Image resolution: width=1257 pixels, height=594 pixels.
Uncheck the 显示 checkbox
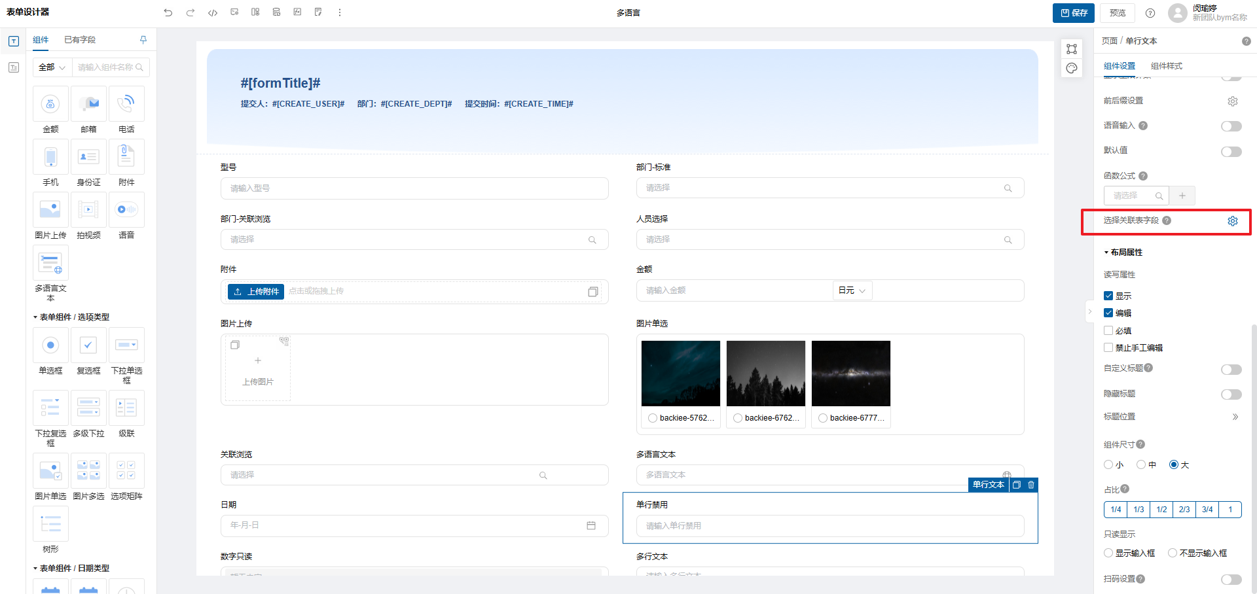pyautogui.click(x=1108, y=296)
